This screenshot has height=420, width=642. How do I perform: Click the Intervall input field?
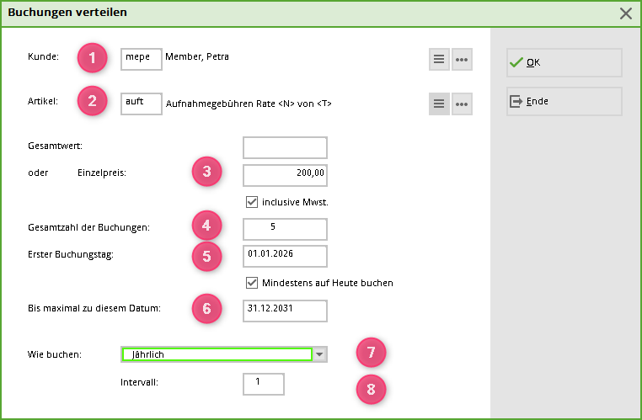point(263,384)
